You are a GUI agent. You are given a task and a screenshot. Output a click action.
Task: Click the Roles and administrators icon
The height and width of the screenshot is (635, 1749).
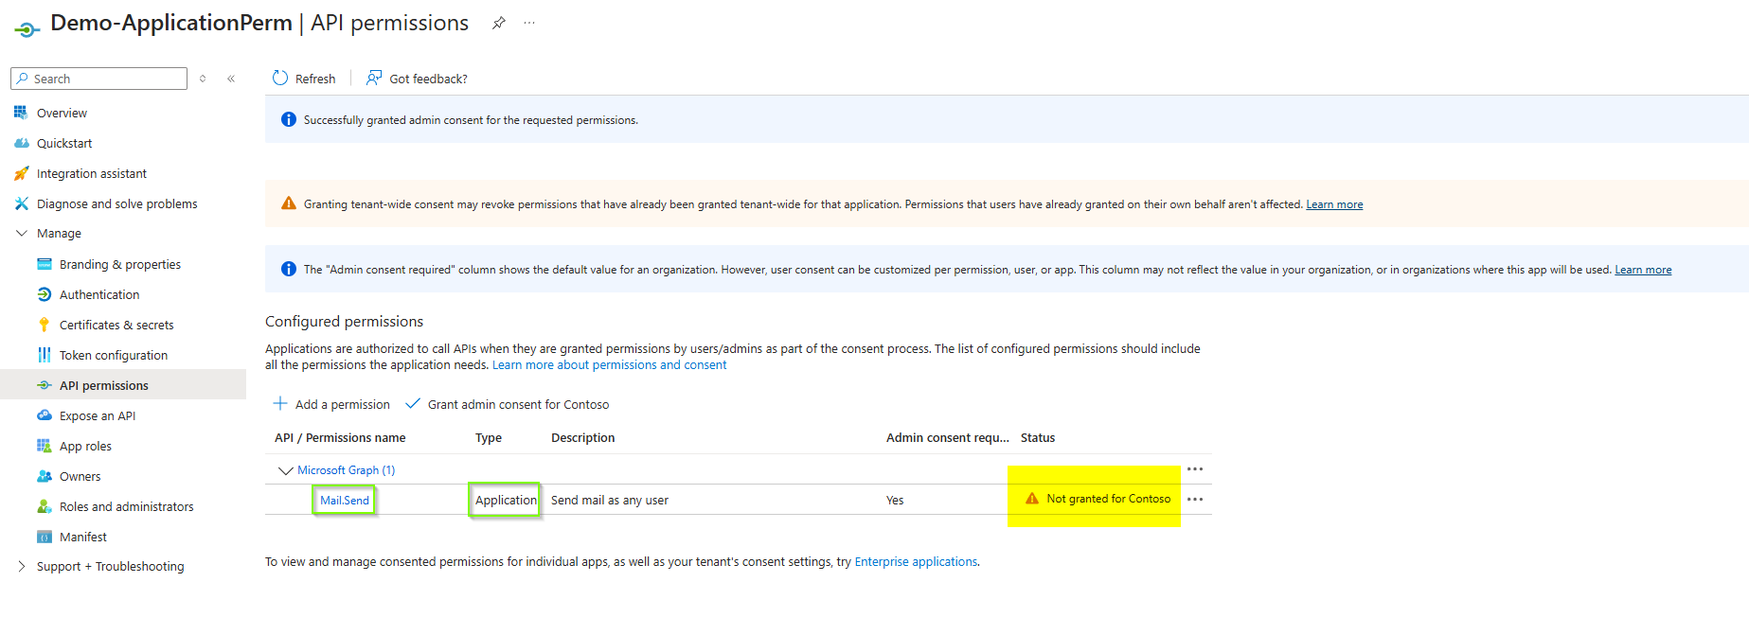(x=45, y=506)
